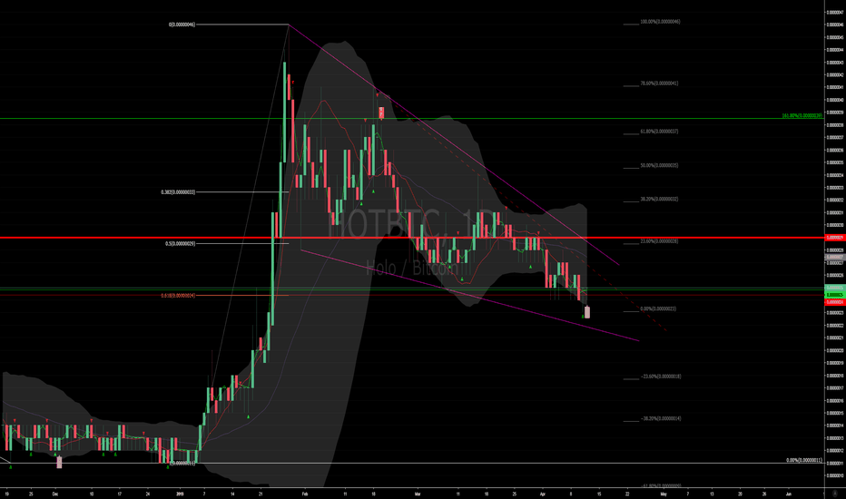This screenshot has height=499, width=846.
Task: Click the 61.80%(0.00000037) Fibonacci label
Action: point(659,132)
